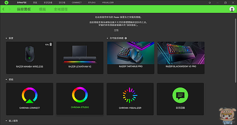Open the STUDIO top menu tab
The image size is (237, 125).
[x=92, y=3]
